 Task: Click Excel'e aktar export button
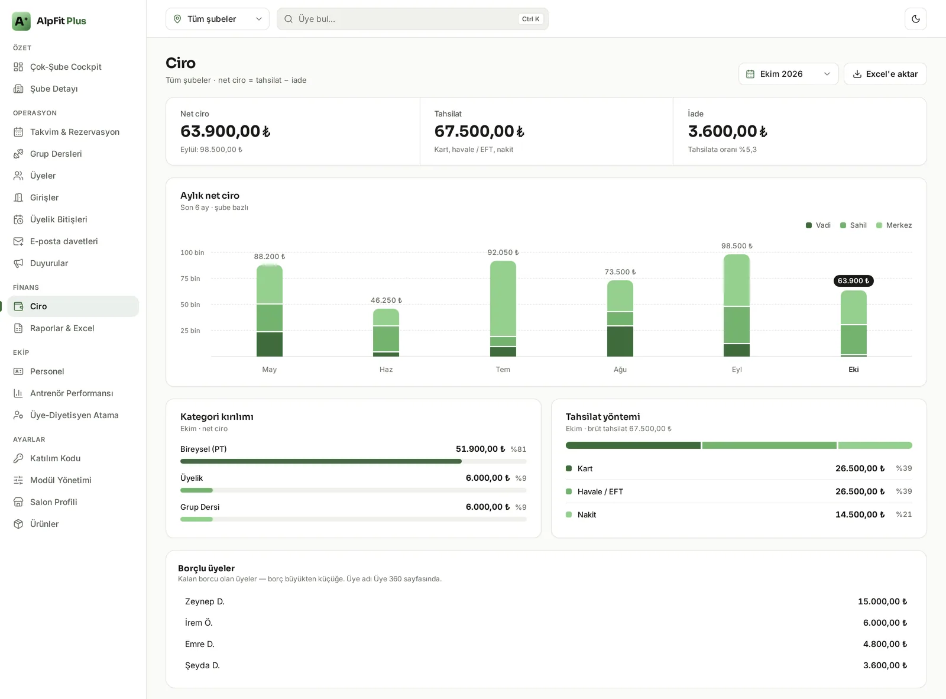click(885, 74)
